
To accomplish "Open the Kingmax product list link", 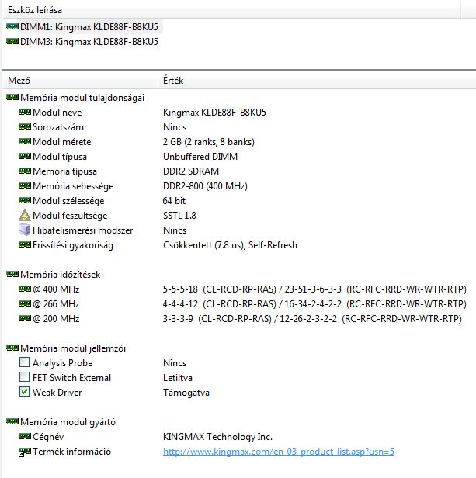I will (x=279, y=452).
